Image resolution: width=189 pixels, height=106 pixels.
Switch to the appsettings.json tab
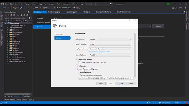[x=72, y=12]
